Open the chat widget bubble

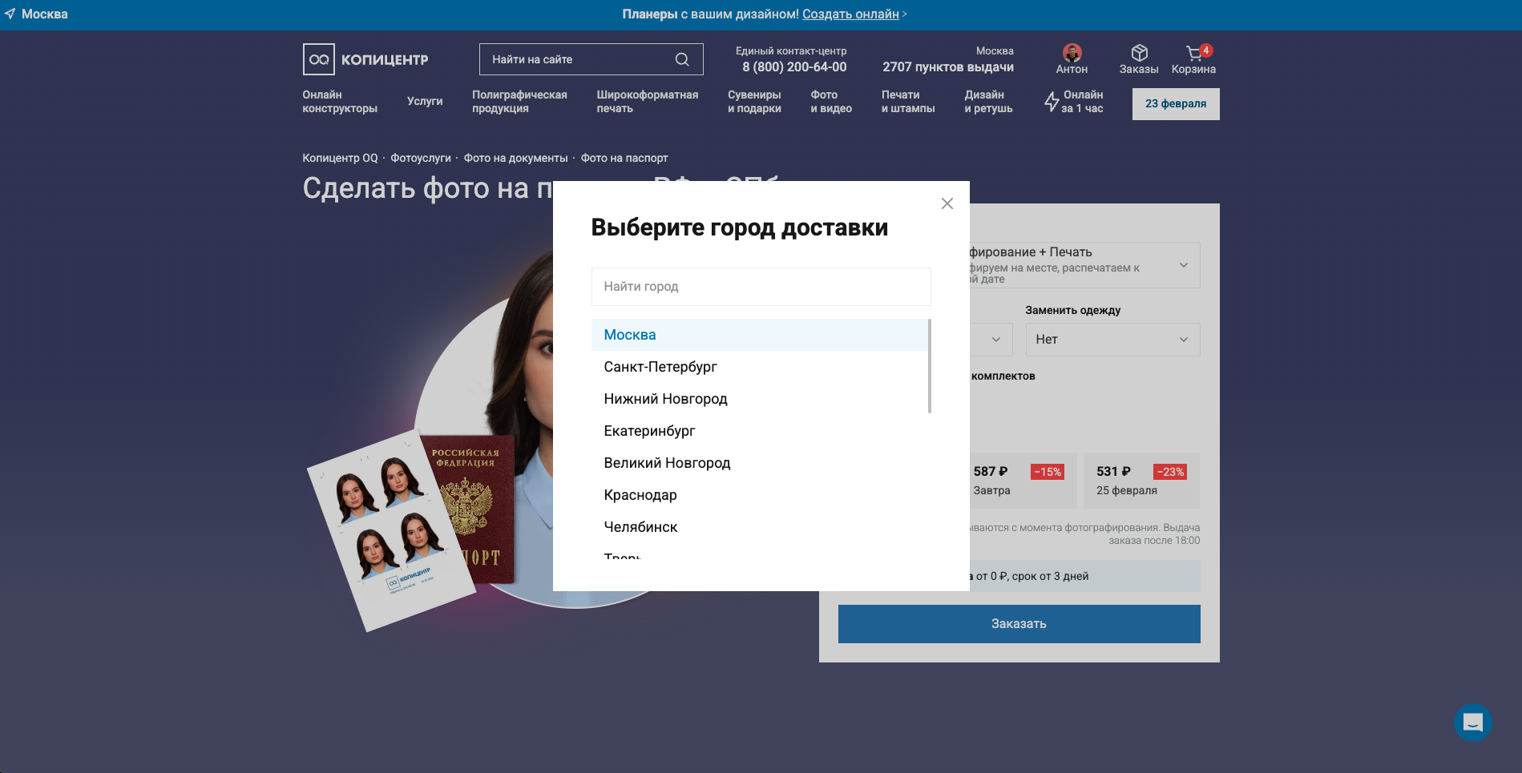pyautogui.click(x=1472, y=724)
